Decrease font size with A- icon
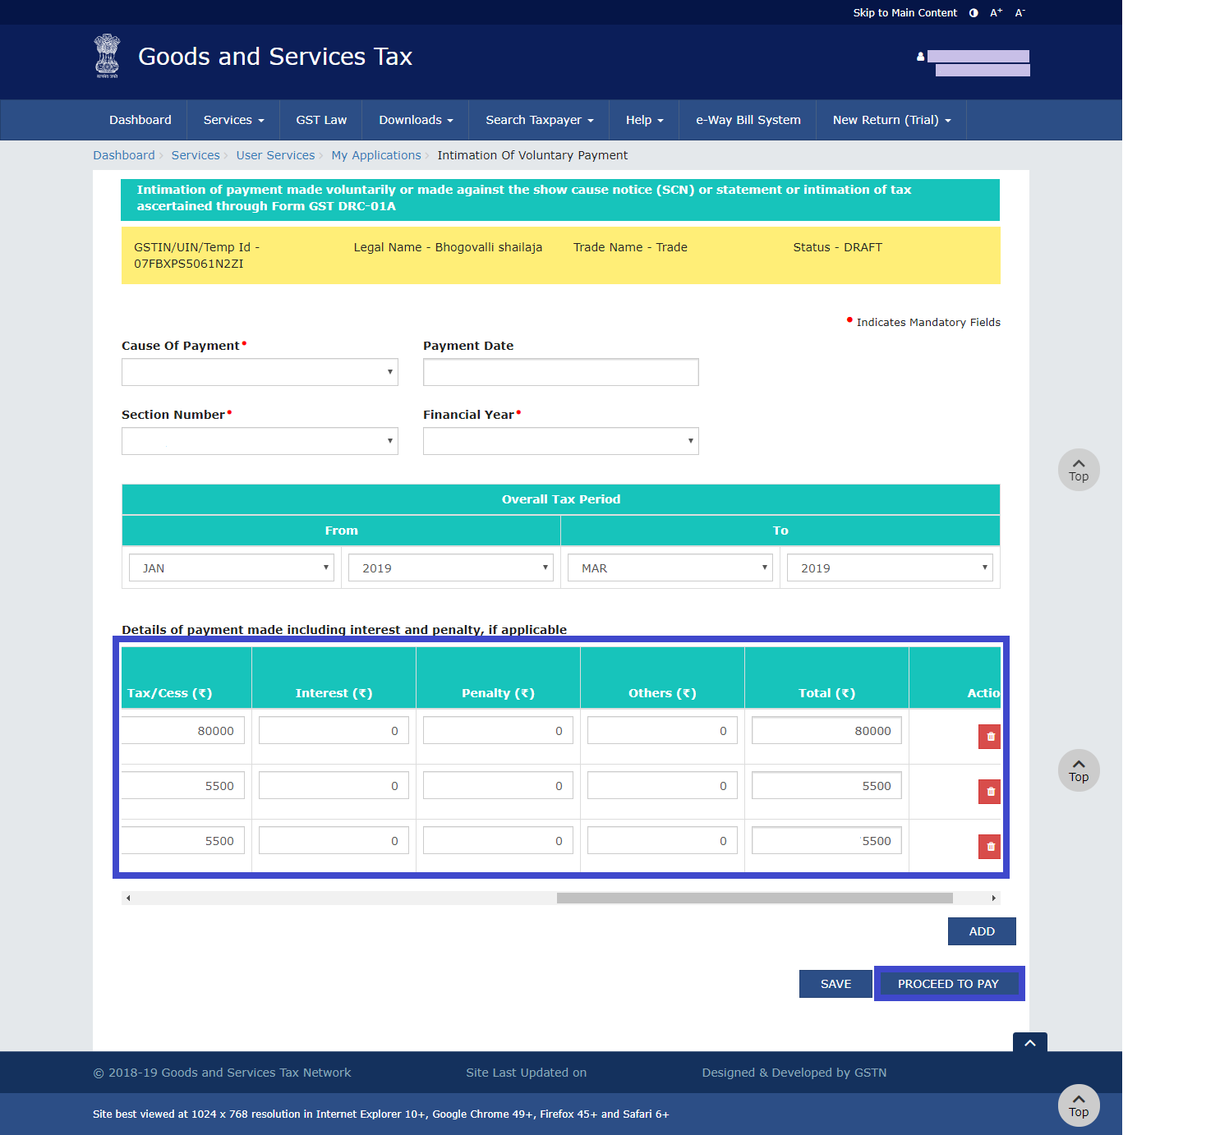Image resolution: width=1206 pixels, height=1135 pixels. coord(1020,13)
